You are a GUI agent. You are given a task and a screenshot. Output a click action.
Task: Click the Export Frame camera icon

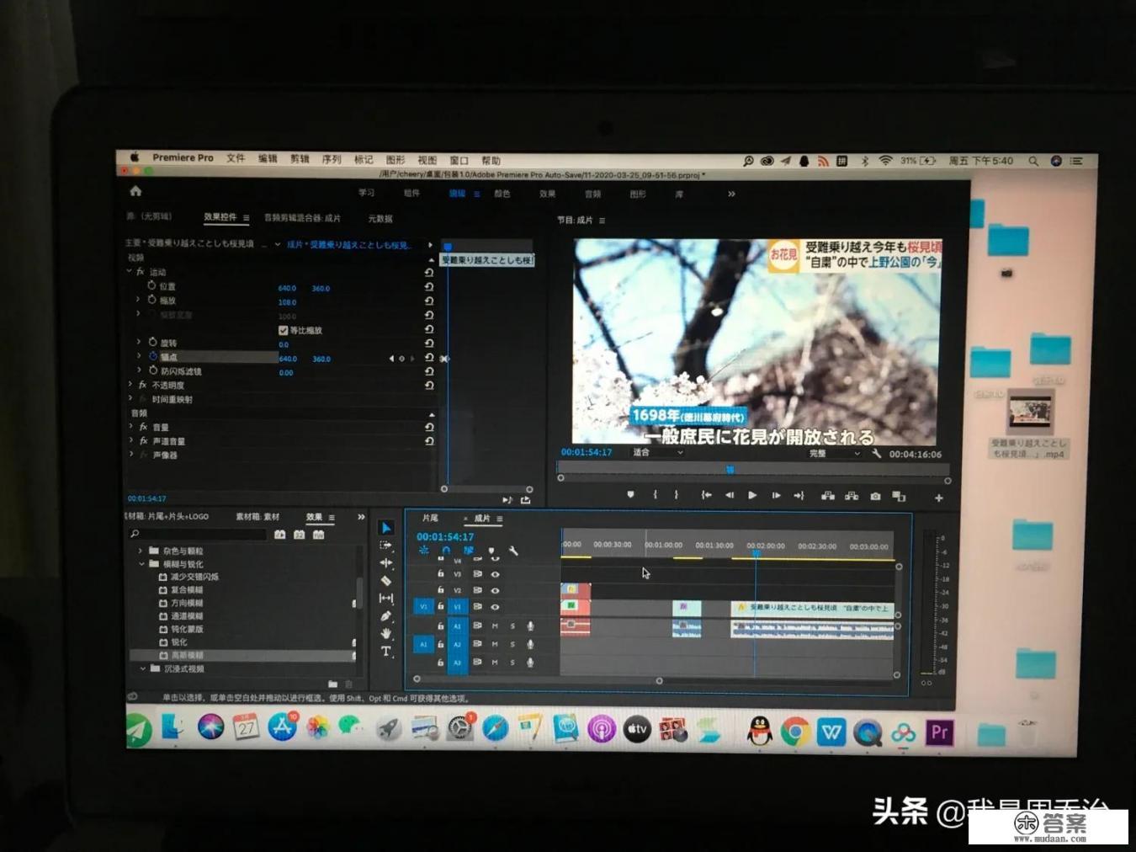coord(875,497)
